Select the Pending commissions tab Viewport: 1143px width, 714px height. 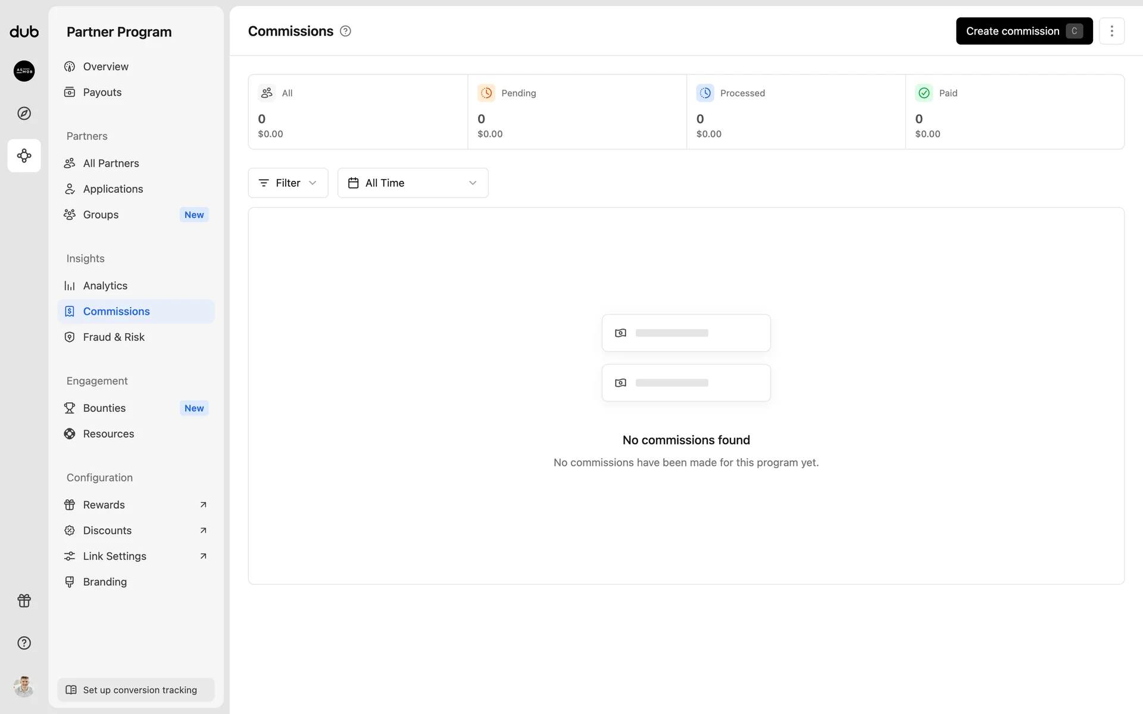tap(577, 112)
